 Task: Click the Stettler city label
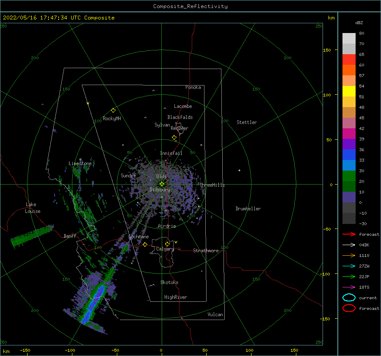pyautogui.click(x=247, y=122)
